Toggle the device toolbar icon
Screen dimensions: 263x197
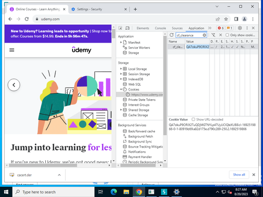[127, 28]
